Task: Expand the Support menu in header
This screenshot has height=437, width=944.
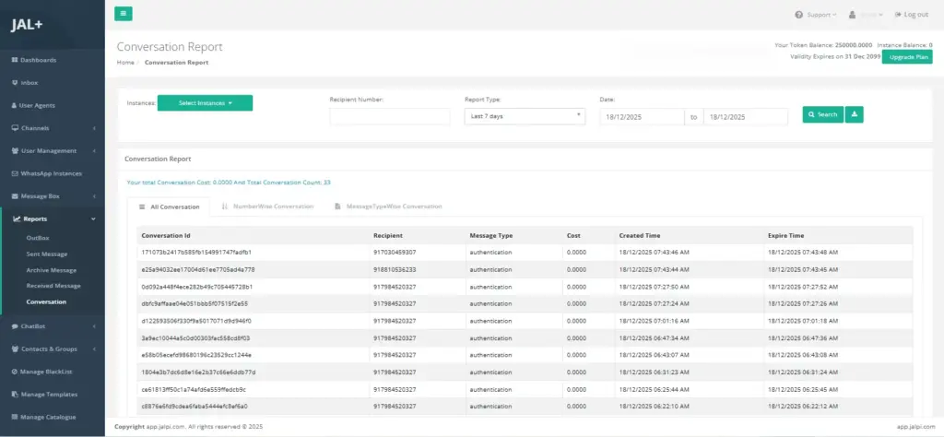Action: click(x=820, y=15)
